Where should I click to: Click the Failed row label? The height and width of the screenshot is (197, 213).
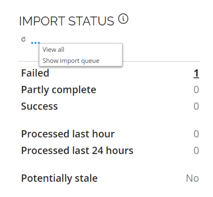pos(35,73)
